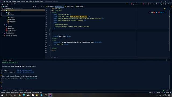Viewport: 172px width, 97px height.
Task: Click Expand All in Project panel
Action: 36,6
